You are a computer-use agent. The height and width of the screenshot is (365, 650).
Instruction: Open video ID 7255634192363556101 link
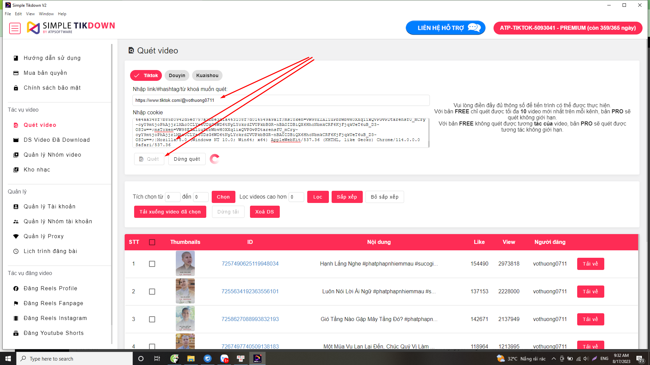[250, 292]
